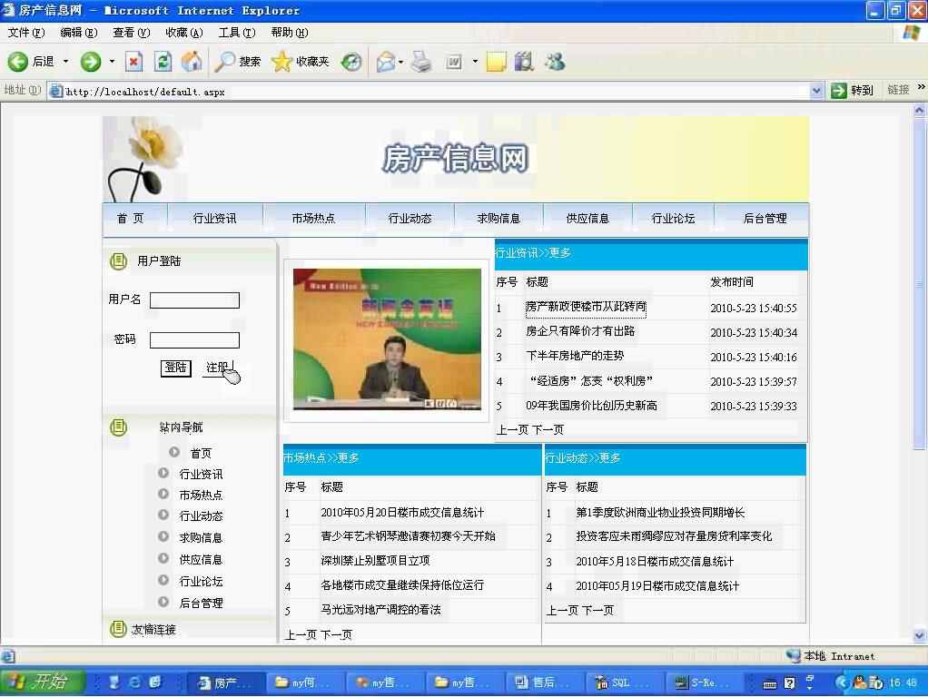928x697 pixels.
Task: Open 行业资讯>>更多 header link
Action: [x=533, y=253]
